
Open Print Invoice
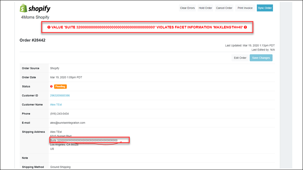click(x=245, y=8)
